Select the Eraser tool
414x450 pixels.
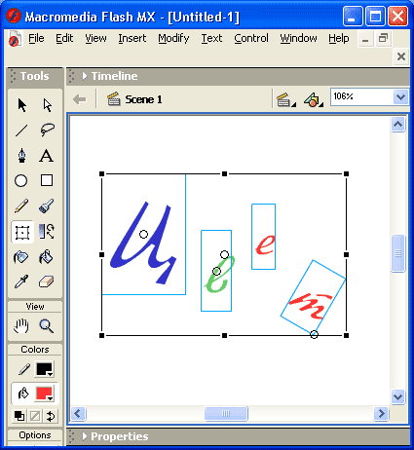(x=47, y=281)
